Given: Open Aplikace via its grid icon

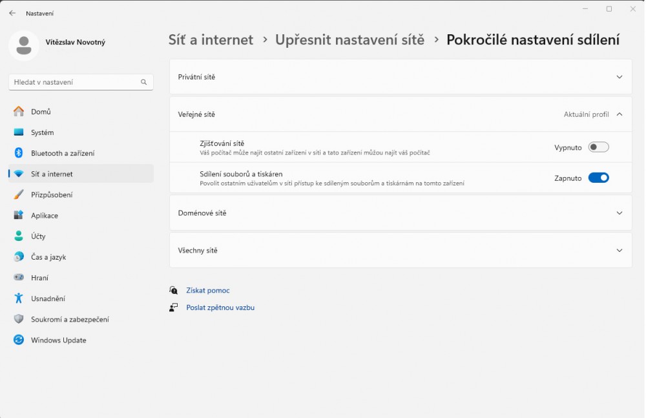Looking at the screenshot, I should tap(19, 216).
